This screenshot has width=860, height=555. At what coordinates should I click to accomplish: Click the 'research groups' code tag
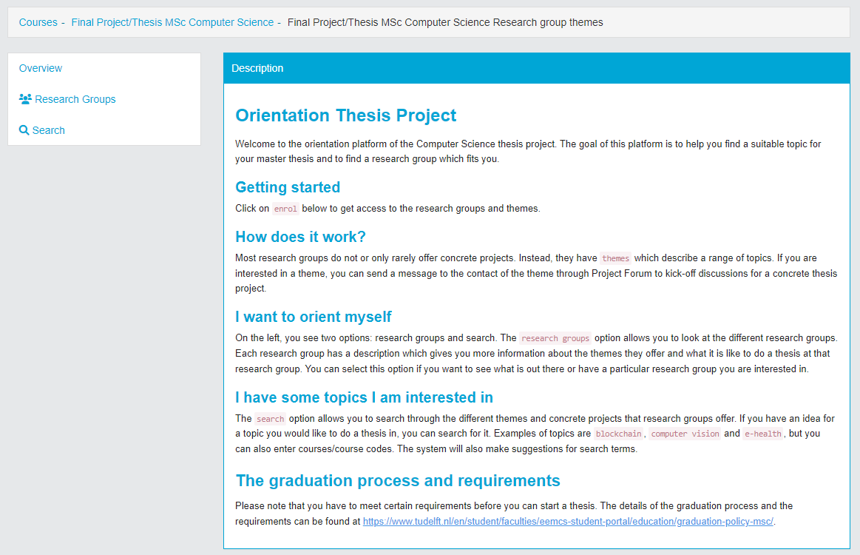555,338
